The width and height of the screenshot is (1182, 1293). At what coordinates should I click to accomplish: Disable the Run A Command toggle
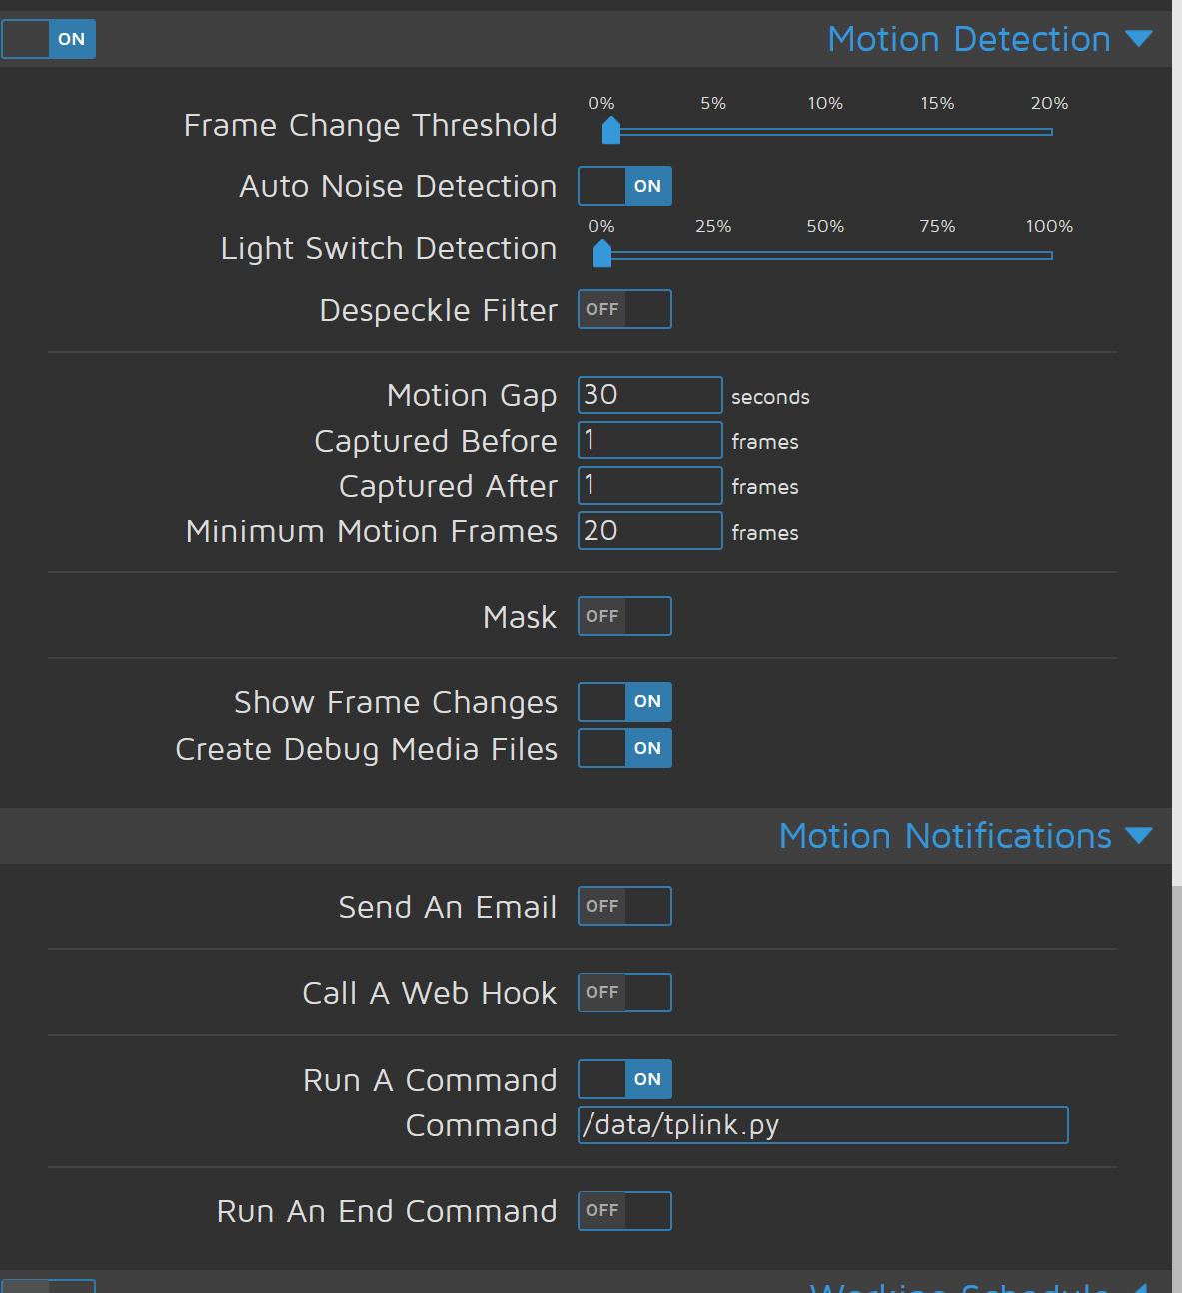coord(623,1079)
